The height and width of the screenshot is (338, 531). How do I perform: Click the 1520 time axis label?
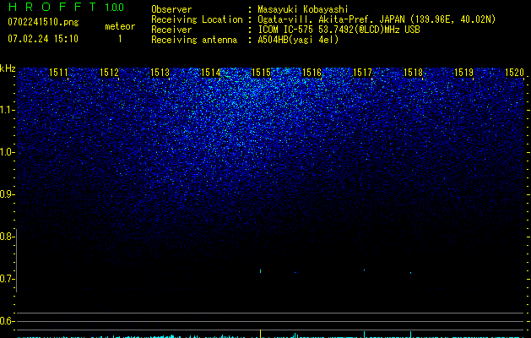point(514,73)
